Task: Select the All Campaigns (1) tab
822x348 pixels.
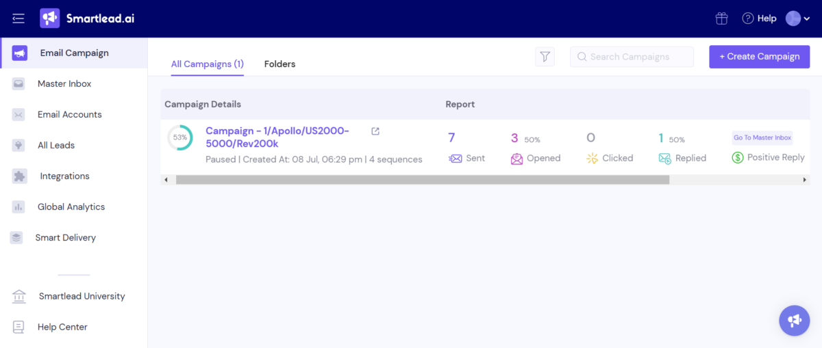Action: coord(207,64)
